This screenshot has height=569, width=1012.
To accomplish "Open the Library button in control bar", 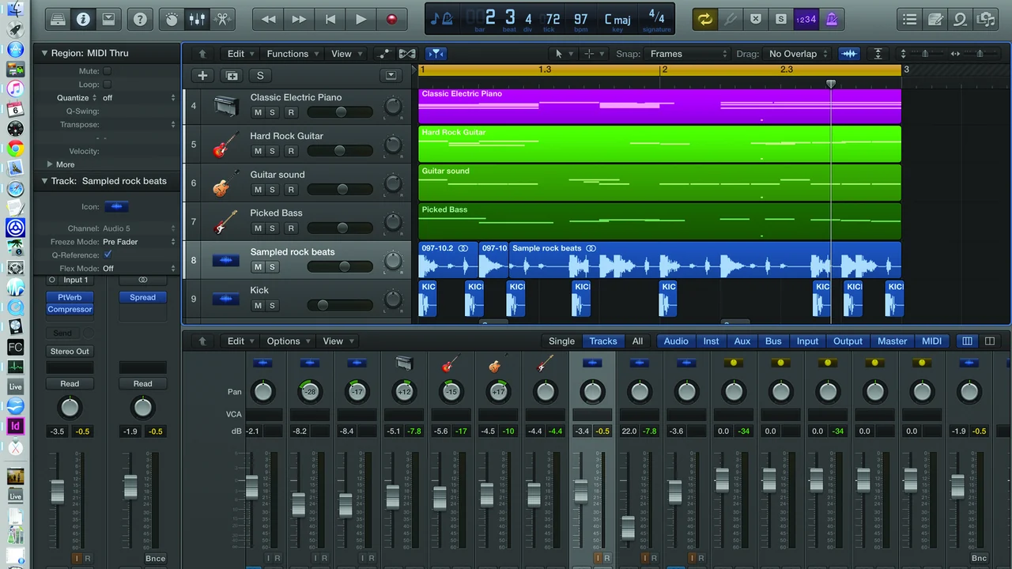I will (57, 19).
